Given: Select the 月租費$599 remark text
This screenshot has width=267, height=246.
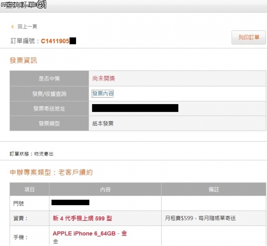Looking at the screenshot, I should tap(200, 218).
